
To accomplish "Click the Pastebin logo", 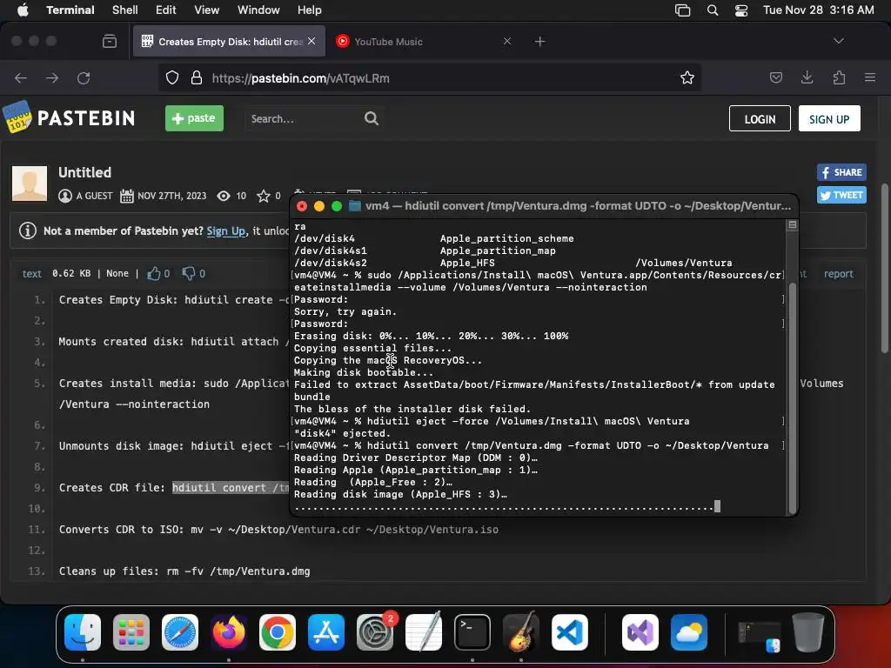I will click(69, 117).
